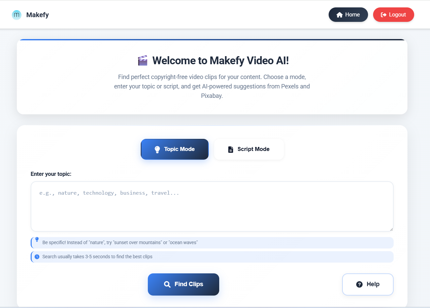Click the logout arrow icon

(383, 14)
